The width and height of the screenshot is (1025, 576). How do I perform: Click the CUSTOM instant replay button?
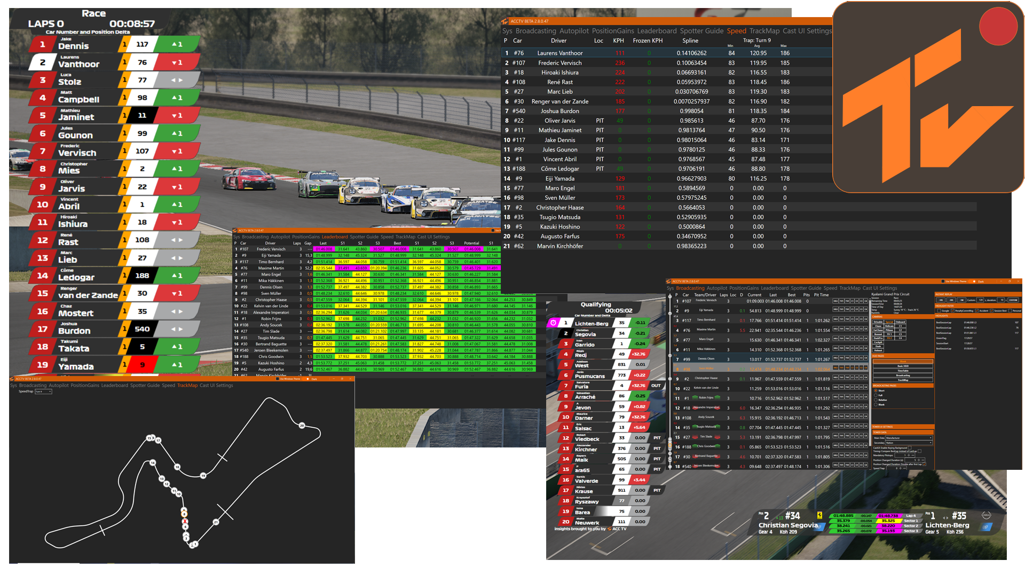[x=1013, y=300]
